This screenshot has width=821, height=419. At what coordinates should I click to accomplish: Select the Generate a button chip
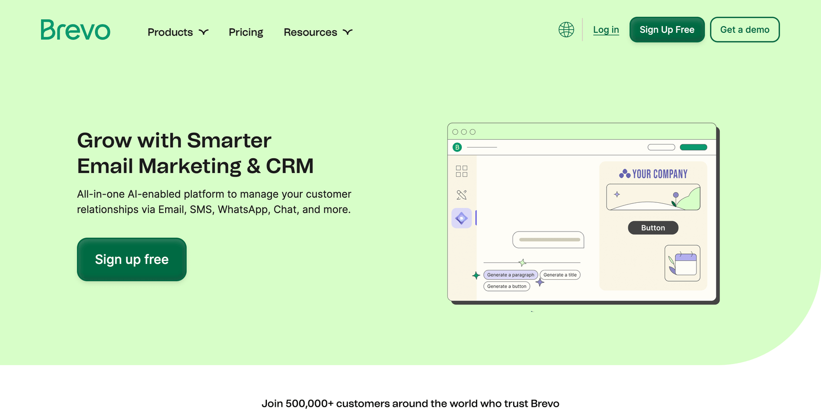[506, 286]
